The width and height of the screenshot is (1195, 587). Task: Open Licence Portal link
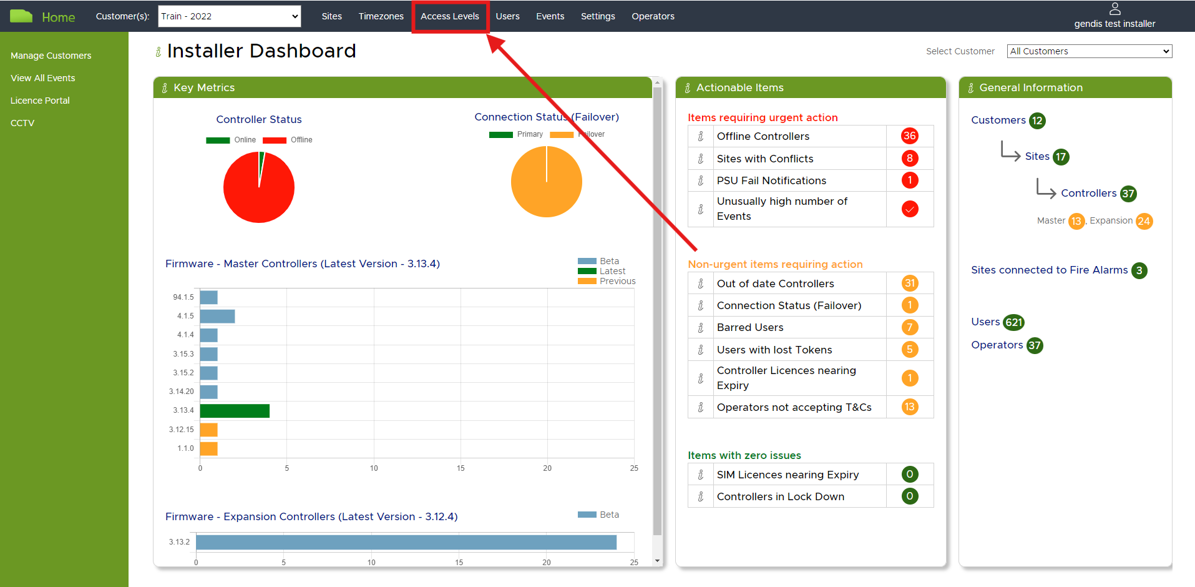click(x=40, y=101)
